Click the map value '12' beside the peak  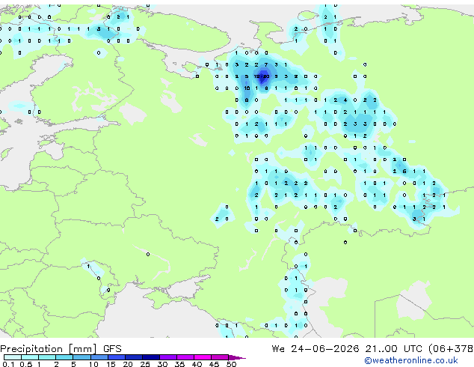point(257,76)
